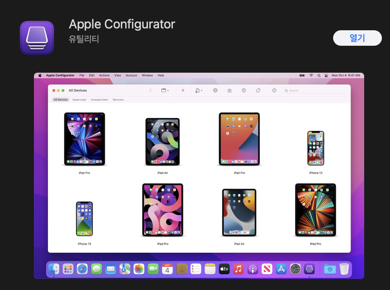The height and width of the screenshot is (290, 390).
Task: Select iPad Pro with pink swirl wallpaper
Action: 162,210
